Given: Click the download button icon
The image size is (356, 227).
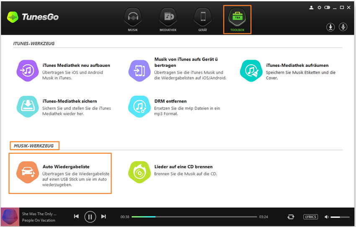Looking at the screenshot, I should click(330, 27).
